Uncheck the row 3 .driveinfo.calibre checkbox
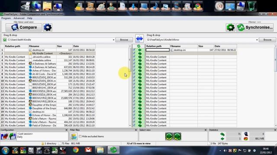The height and width of the screenshot is (155, 277). tap(134, 57)
